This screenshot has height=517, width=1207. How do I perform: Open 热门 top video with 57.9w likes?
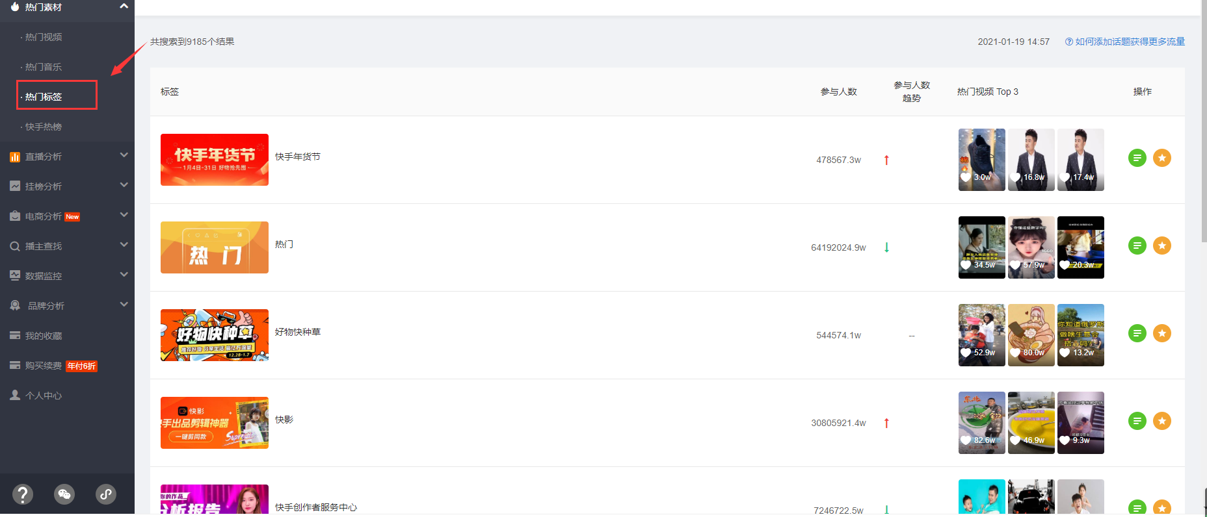click(1031, 247)
